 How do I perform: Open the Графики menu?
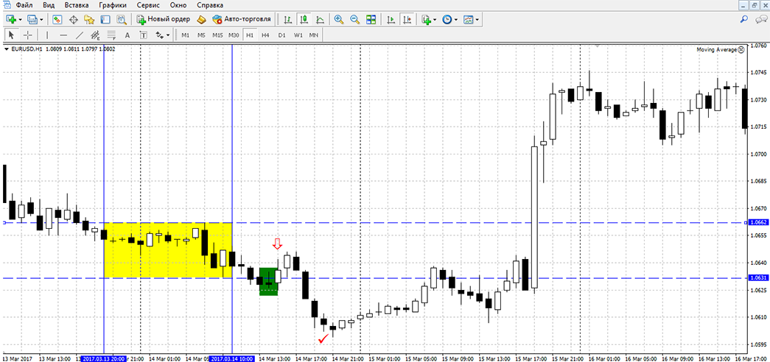click(x=113, y=5)
